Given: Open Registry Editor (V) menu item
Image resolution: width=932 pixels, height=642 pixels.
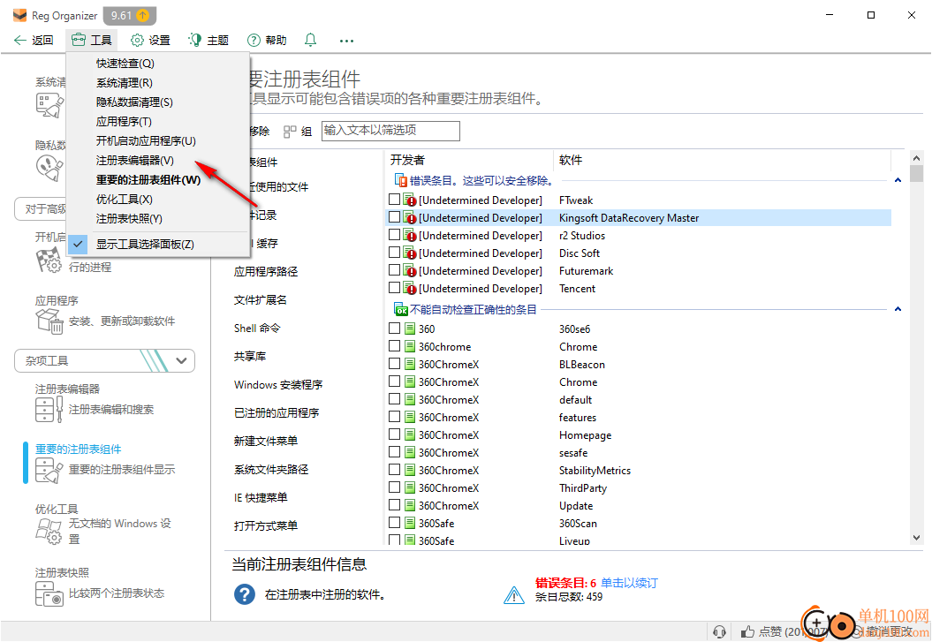Looking at the screenshot, I should [x=157, y=161].
